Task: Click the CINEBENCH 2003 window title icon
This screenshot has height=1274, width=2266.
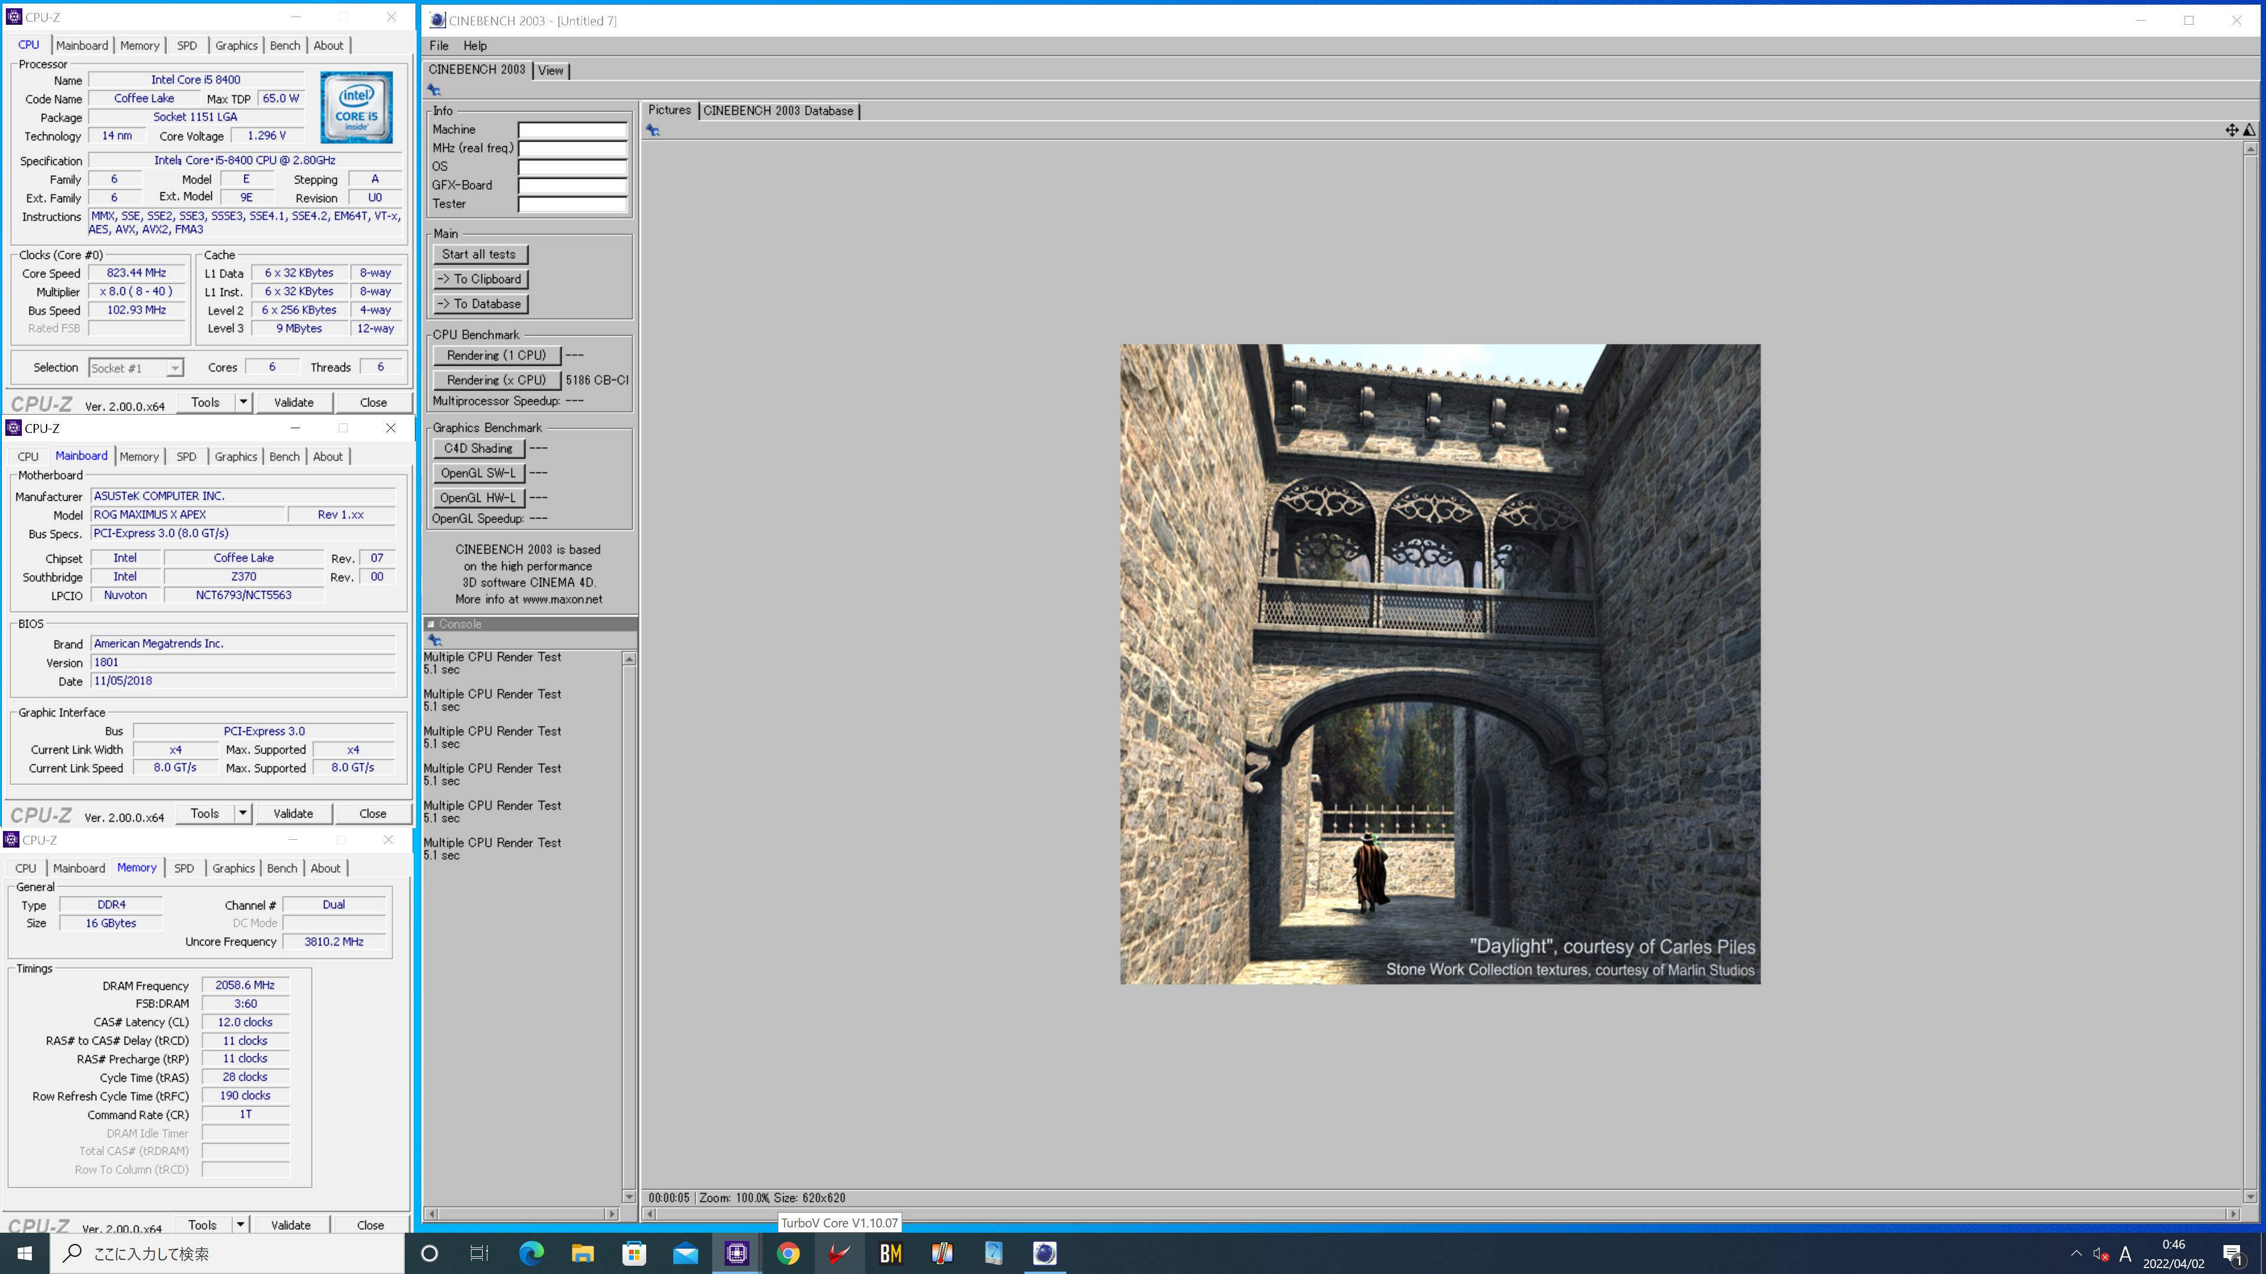Action: click(x=437, y=20)
